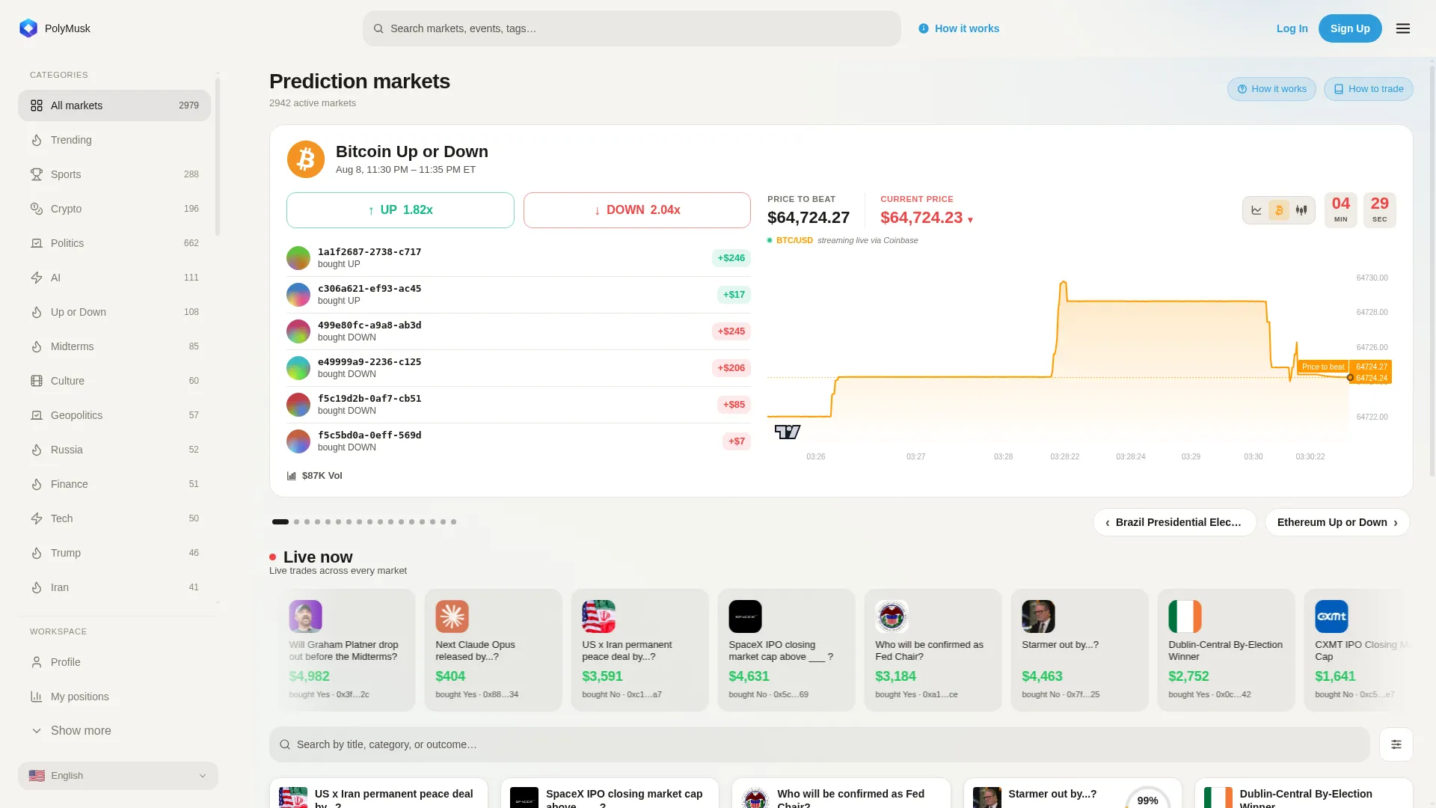Screen dimensions: 1436x808
Task: Click trader name e49999a9-2236-c125
Action: pyautogui.click(x=369, y=362)
